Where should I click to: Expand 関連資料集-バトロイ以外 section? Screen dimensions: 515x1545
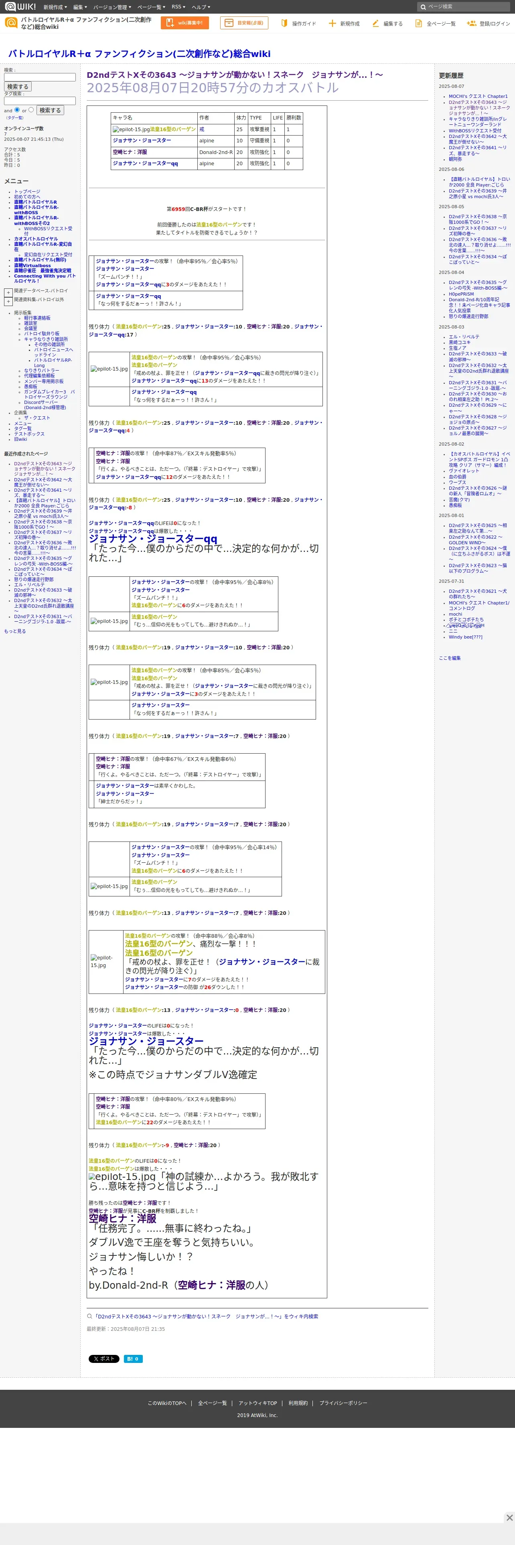pos(8,302)
